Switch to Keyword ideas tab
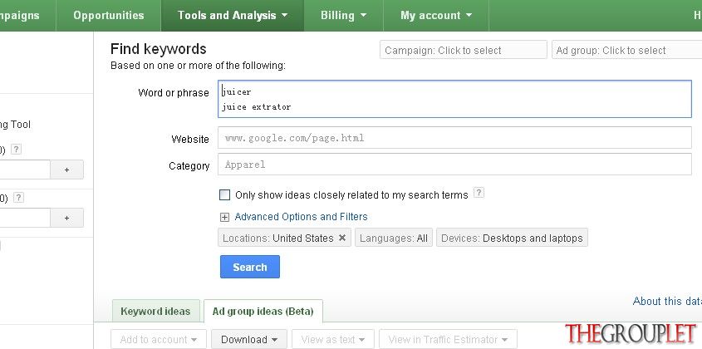 coord(155,312)
